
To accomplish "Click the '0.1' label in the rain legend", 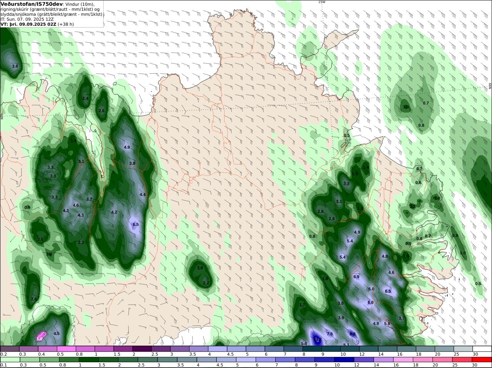I will [3, 365].
